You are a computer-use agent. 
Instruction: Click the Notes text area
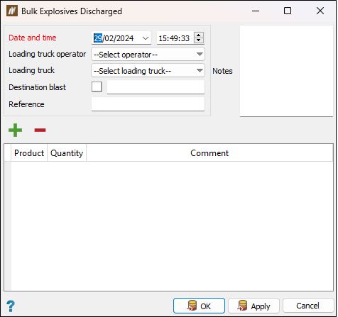coord(286,71)
